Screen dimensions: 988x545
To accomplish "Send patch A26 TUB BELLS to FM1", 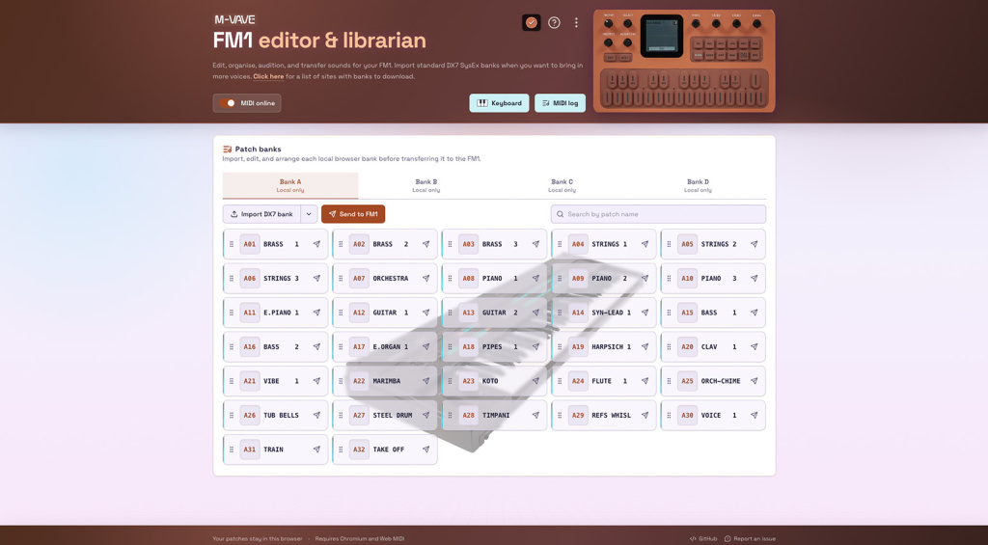I will pos(316,415).
